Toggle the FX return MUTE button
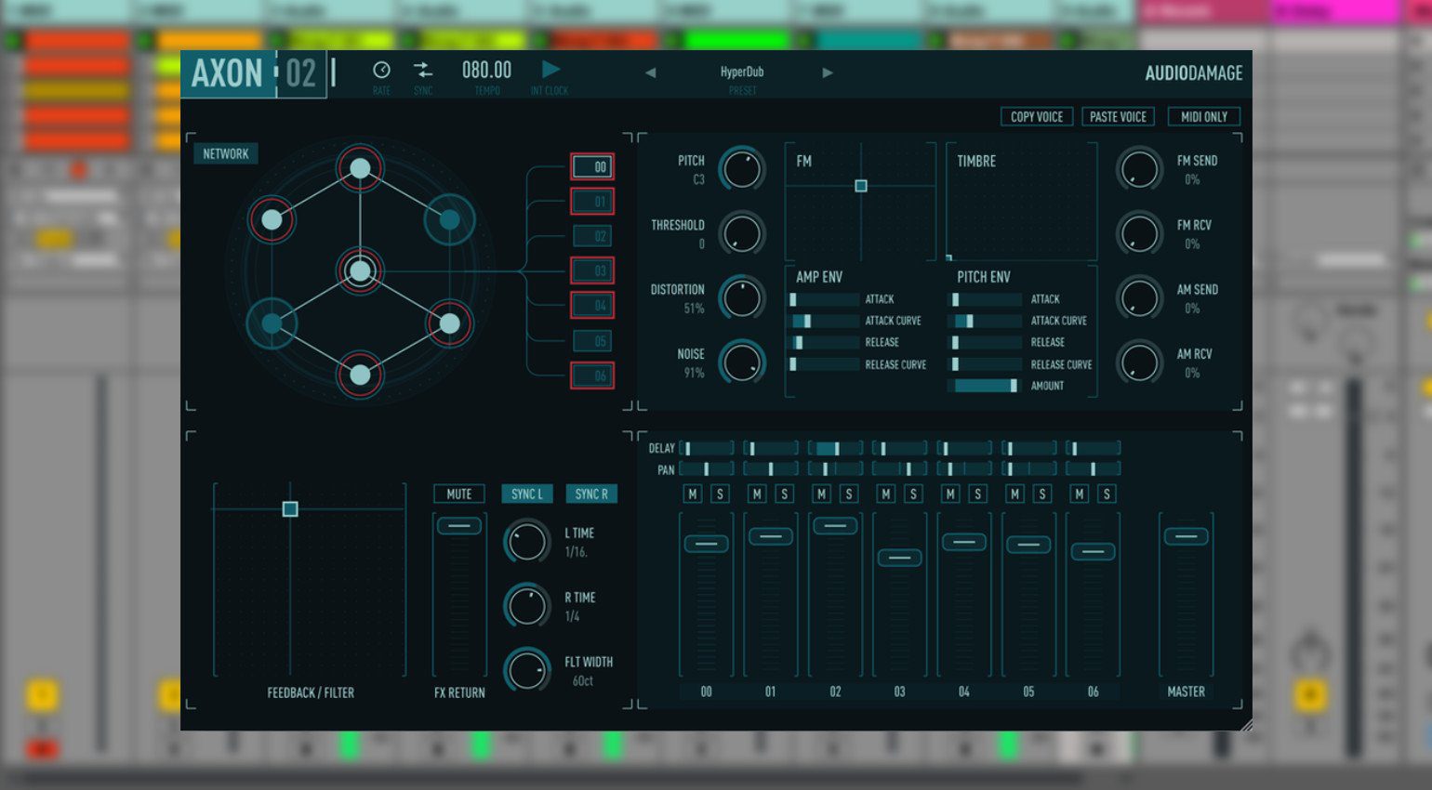Image resolution: width=1432 pixels, height=790 pixels. (458, 494)
